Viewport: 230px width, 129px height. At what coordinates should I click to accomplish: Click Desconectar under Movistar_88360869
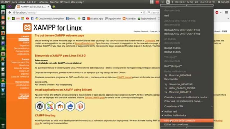171,79
